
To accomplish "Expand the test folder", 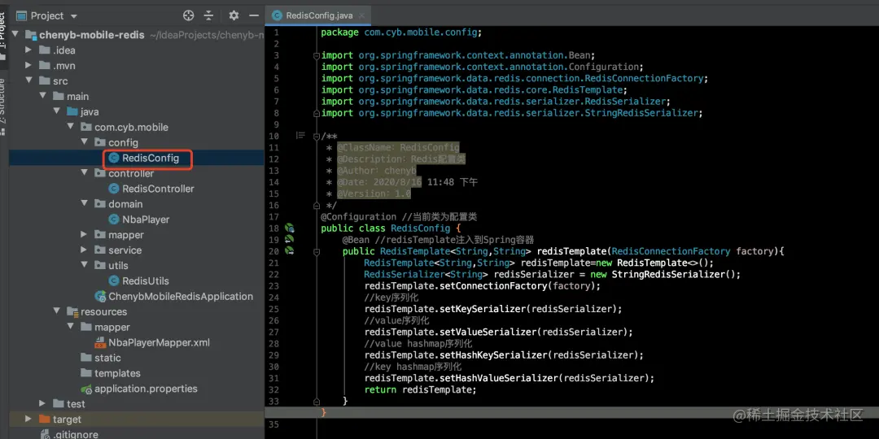I will [x=42, y=404].
